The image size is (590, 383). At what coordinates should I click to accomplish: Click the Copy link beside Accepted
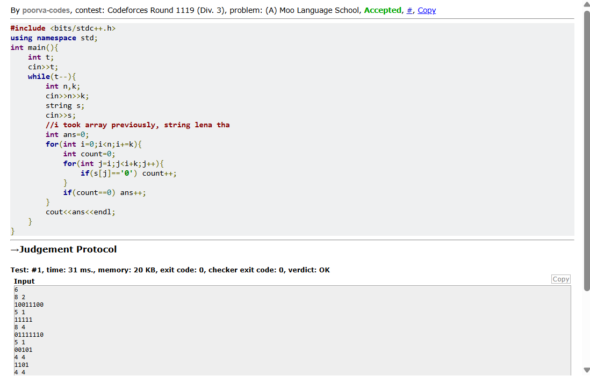click(x=427, y=11)
